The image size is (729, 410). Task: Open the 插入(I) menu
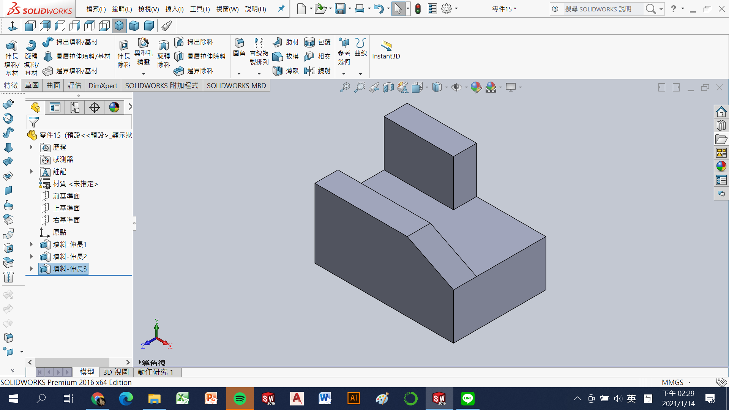[x=174, y=9]
